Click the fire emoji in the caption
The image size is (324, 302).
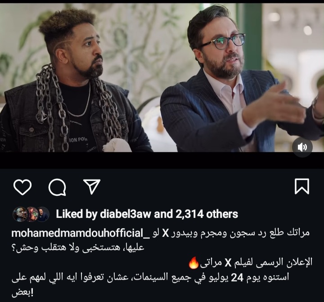pos(193,263)
